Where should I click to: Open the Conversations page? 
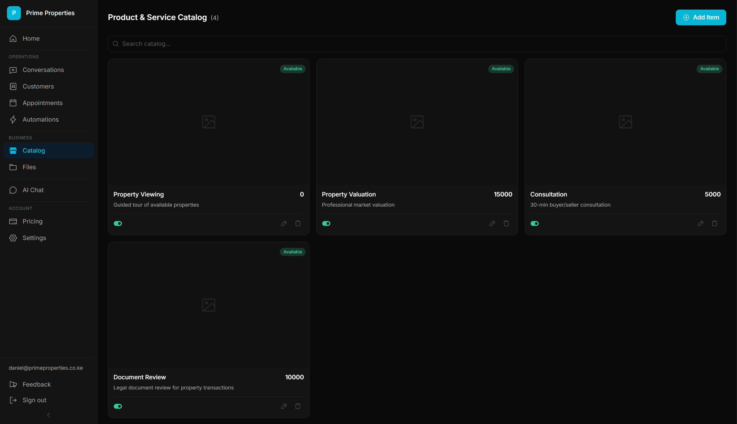(43, 70)
